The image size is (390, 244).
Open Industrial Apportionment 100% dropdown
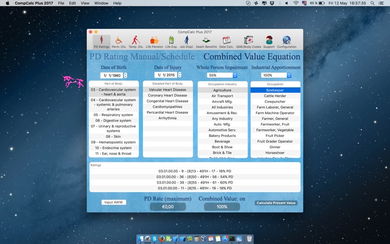coord(276,75)
